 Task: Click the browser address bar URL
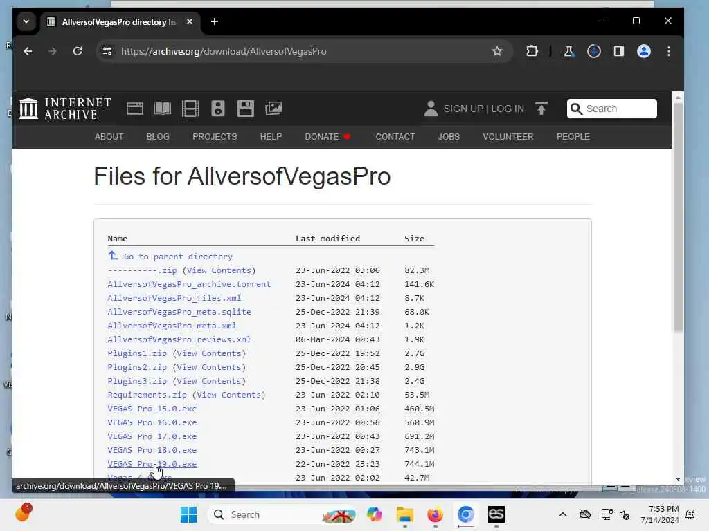pos(224,51)
